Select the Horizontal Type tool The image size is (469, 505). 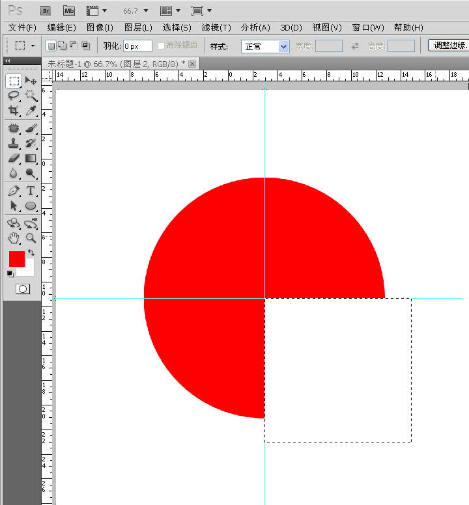tap(31, 191)
